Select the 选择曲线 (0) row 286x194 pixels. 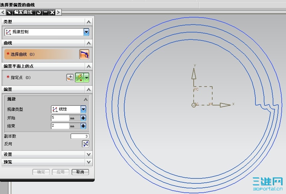coord(42,54)
